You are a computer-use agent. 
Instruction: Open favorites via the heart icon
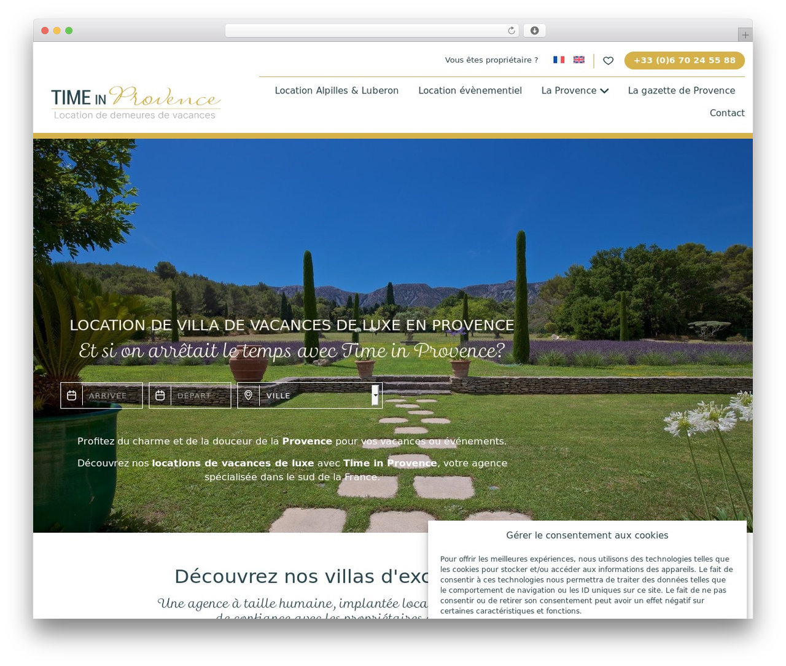[x=608, y=60]
